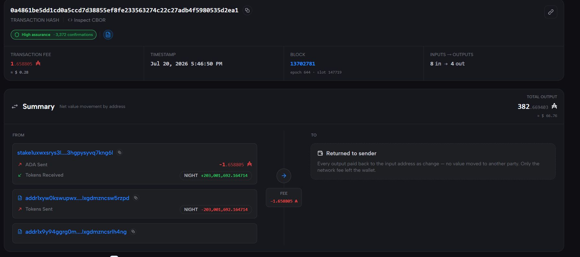Screen dimensions: 580x257
Task: Click the FEE -1.658805 box
Action: 284,197
